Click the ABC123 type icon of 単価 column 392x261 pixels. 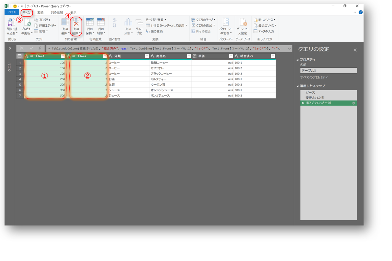coord(195,56)
